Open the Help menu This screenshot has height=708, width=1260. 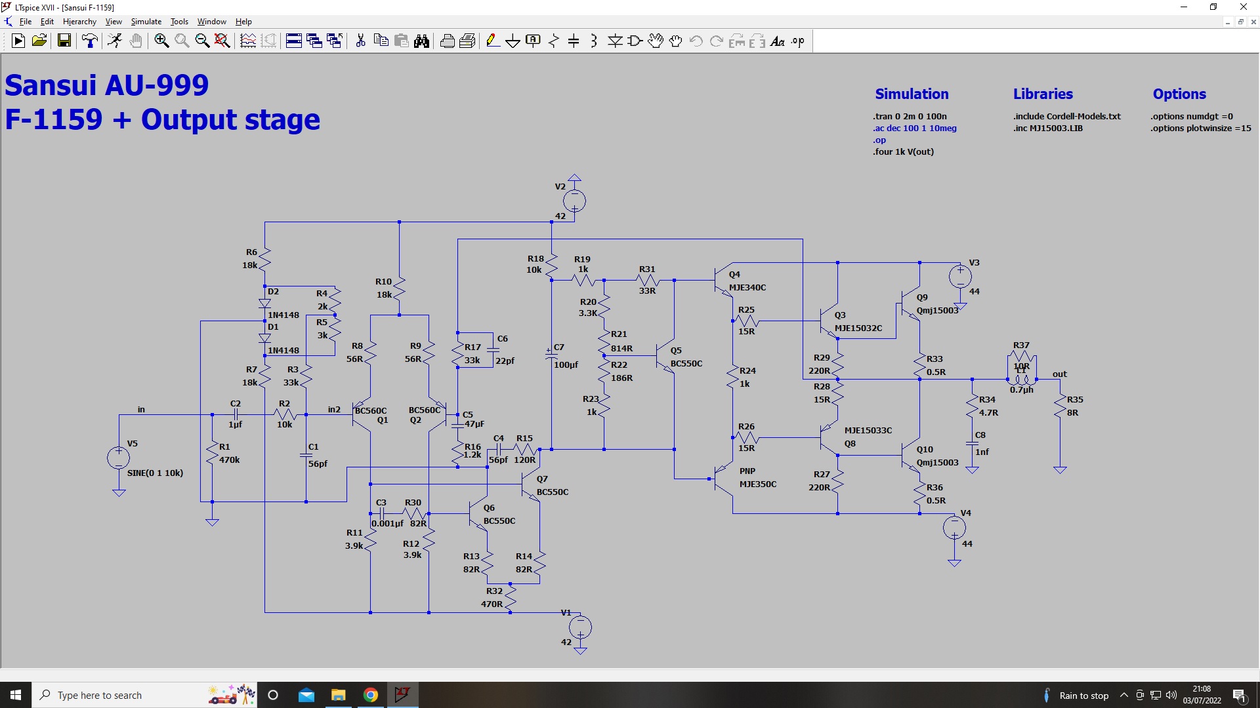pos(243,22)
